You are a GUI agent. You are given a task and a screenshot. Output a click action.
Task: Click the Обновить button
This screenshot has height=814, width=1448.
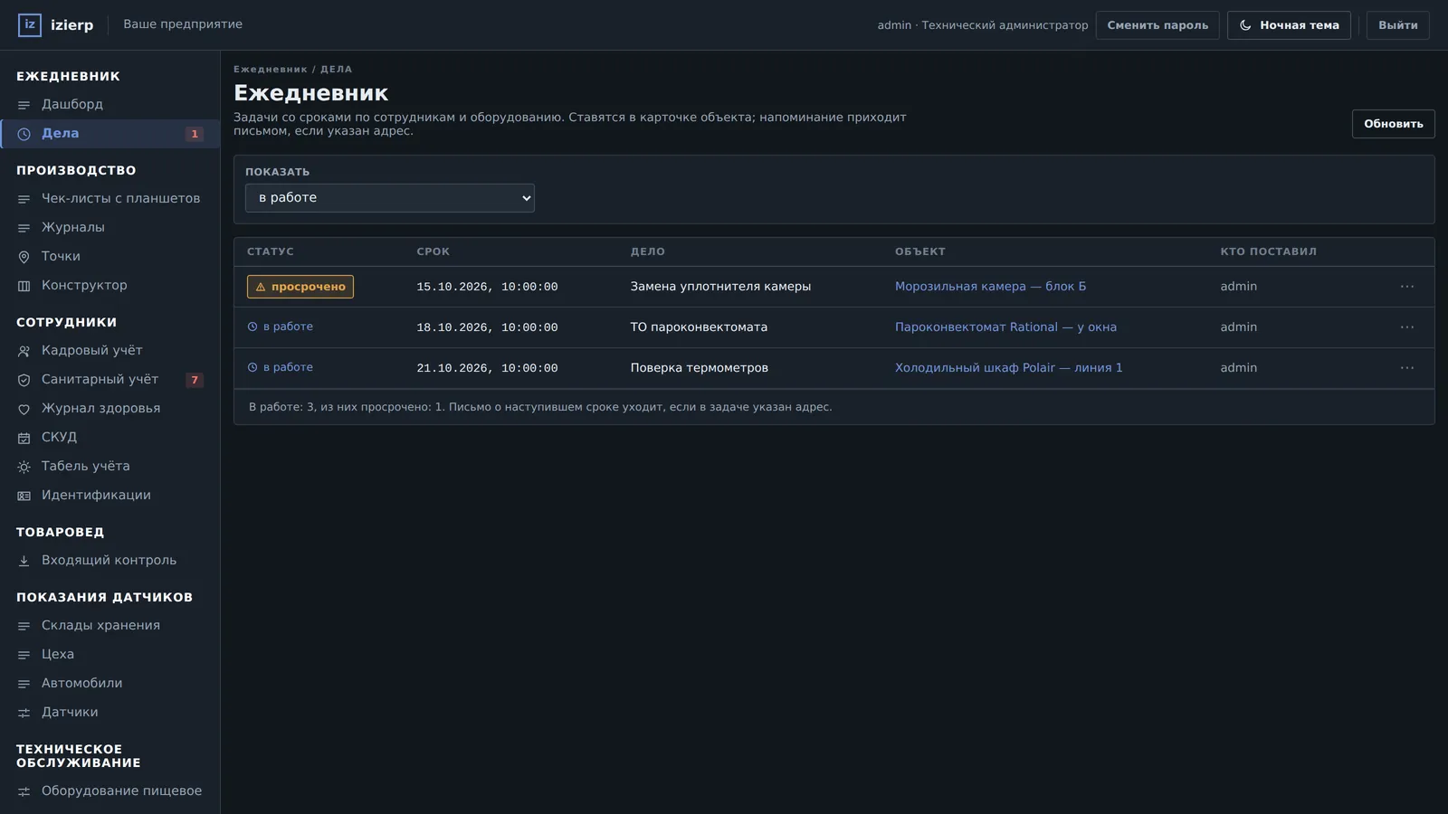pos(1393,124)
